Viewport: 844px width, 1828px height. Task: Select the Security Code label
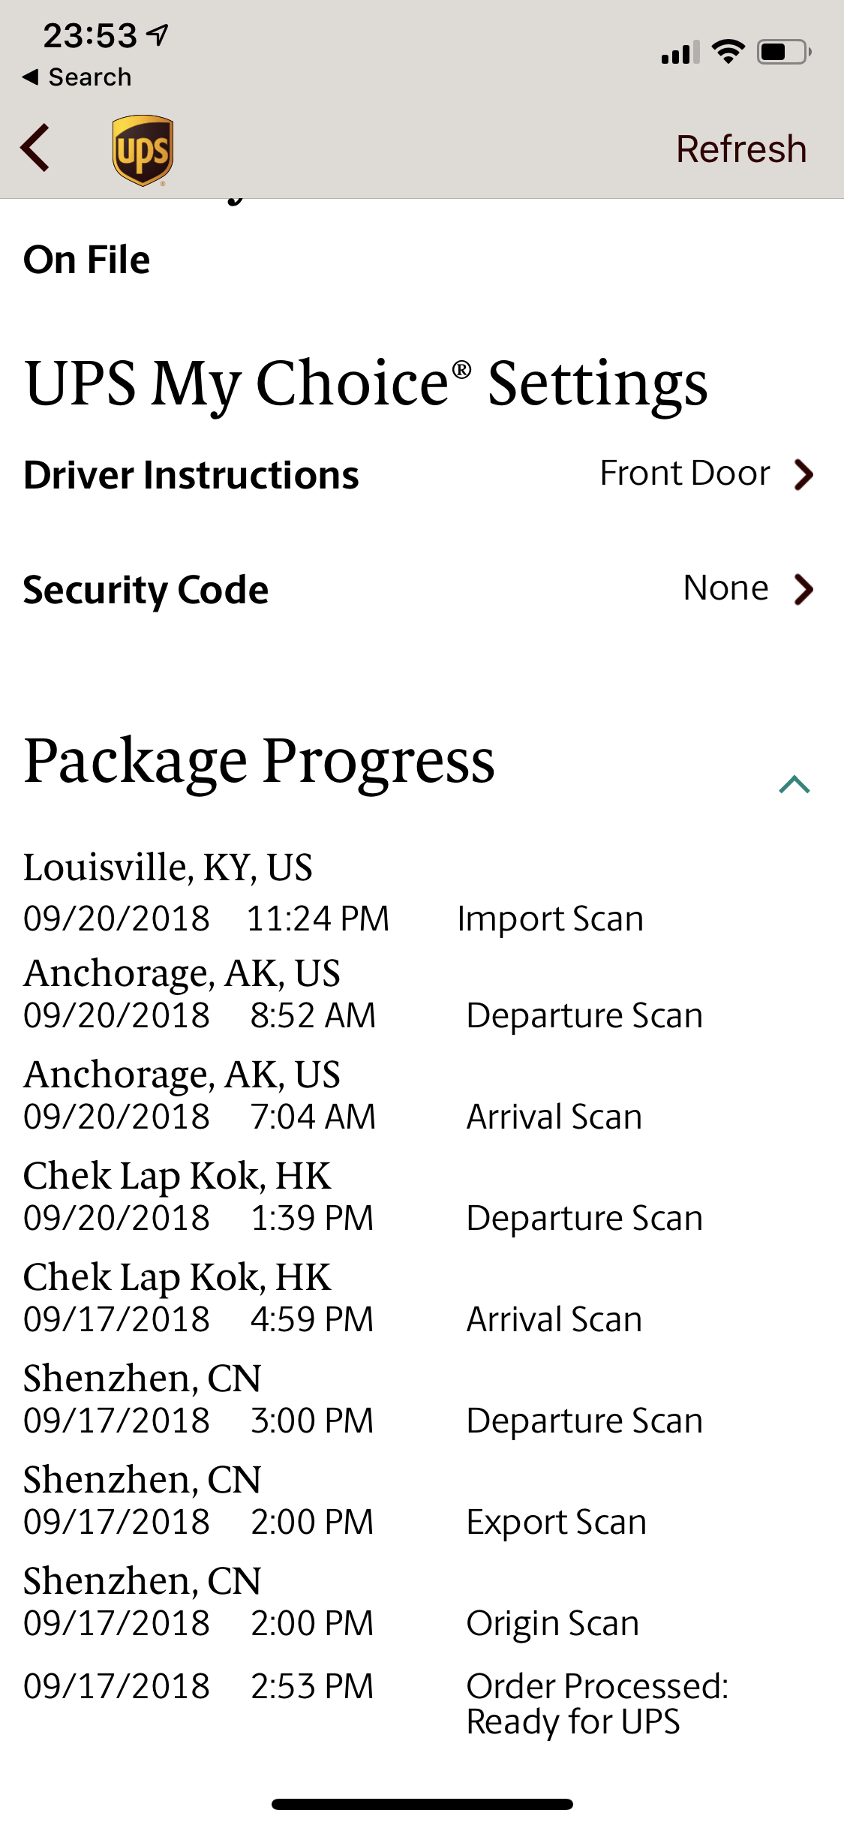tap(146, 590)
